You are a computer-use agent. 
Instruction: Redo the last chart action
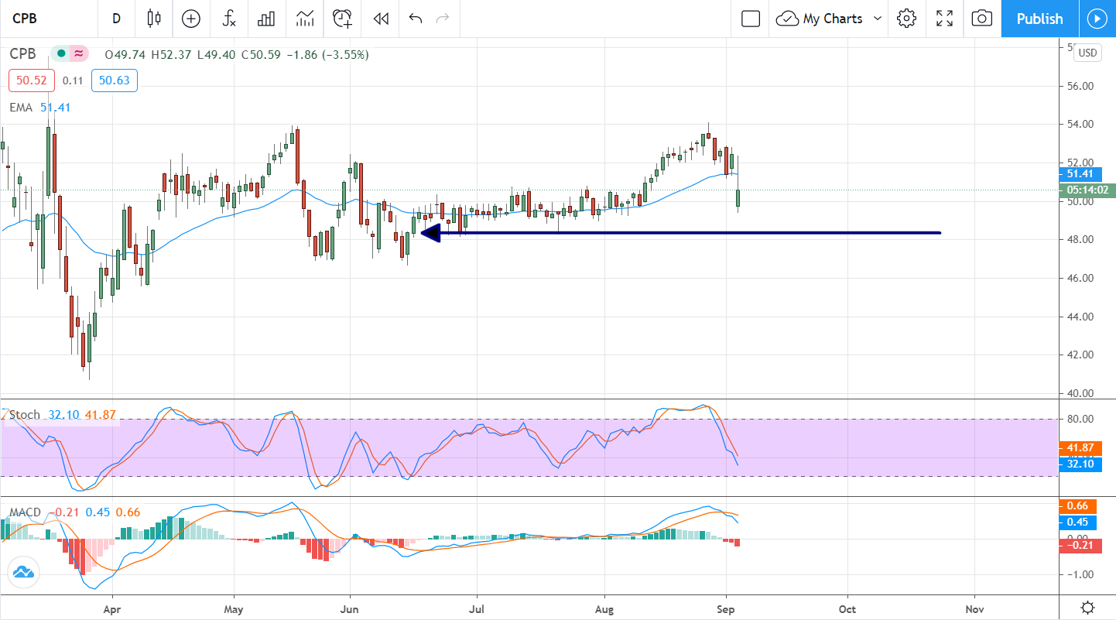443,19
